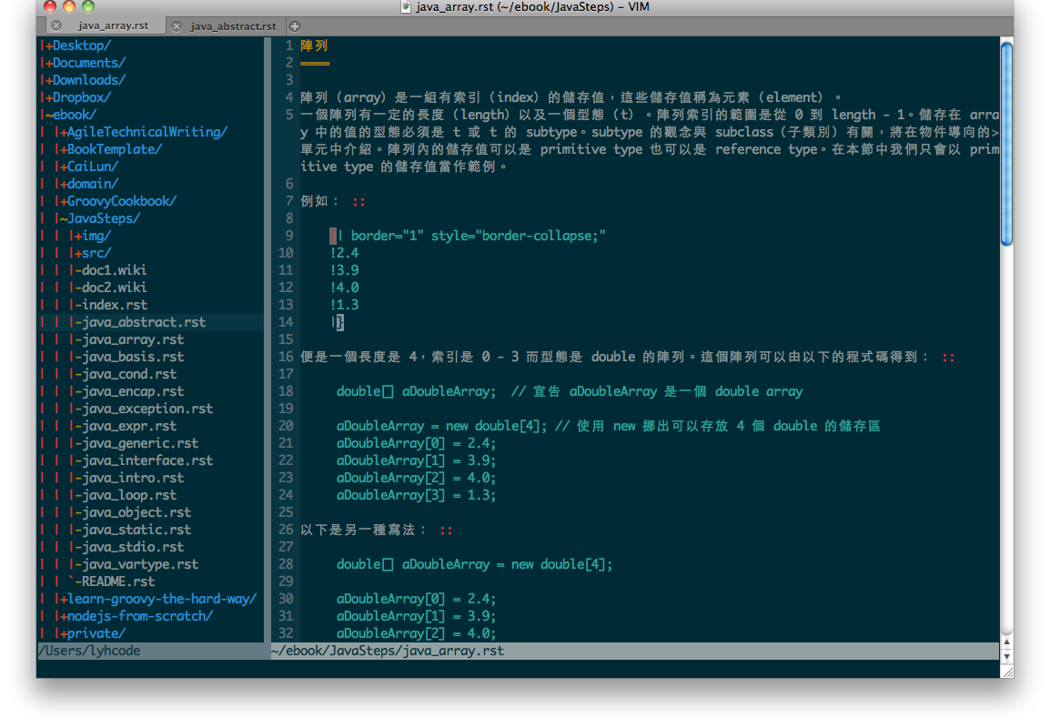Image resolution: width=1050 pixels, height=728 pixels.
Task: Click the scrollbar down arrow
Action: pyautogui.click(x=1006, y=656)
